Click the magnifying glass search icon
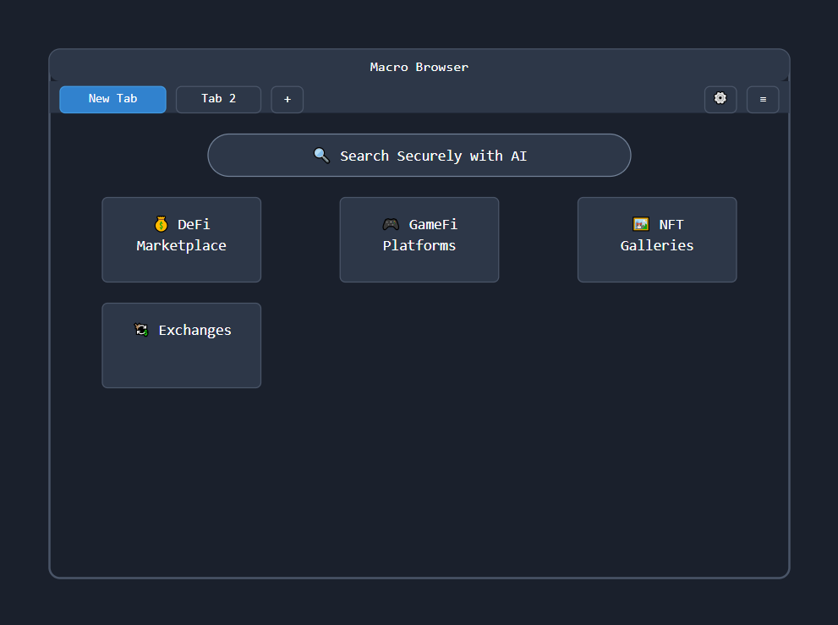838x625 pixels. pos(321,156)
